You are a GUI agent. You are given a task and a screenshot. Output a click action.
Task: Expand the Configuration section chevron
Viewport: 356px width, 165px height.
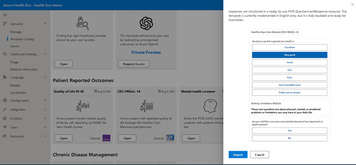click(x=45, y=101)
